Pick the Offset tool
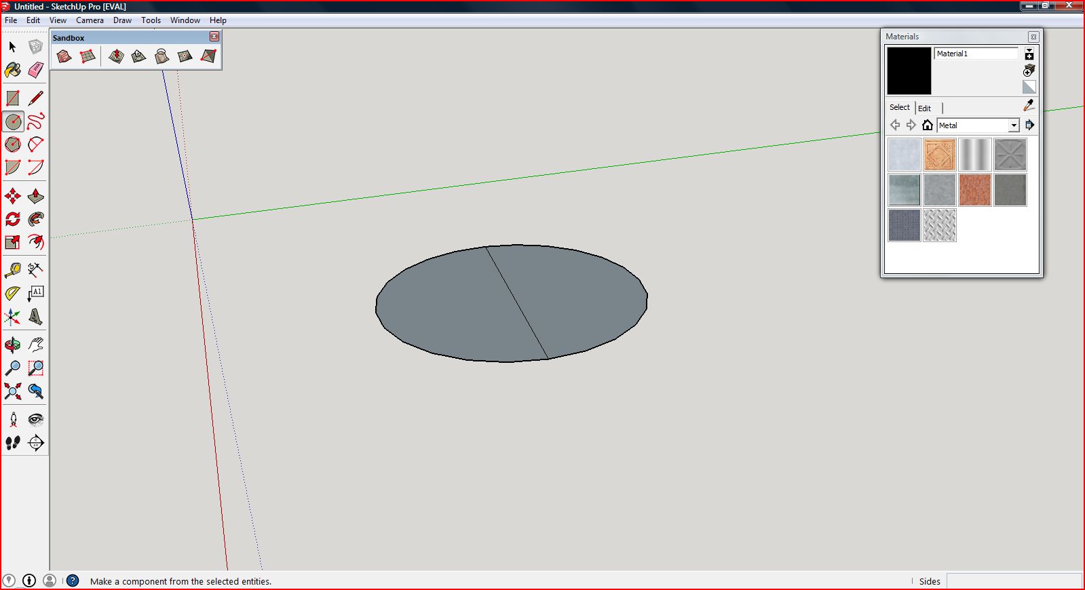The width and height of the screenshot is (1085, 590). click(35, 242)
